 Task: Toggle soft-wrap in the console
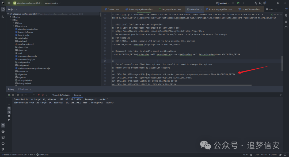9,108
